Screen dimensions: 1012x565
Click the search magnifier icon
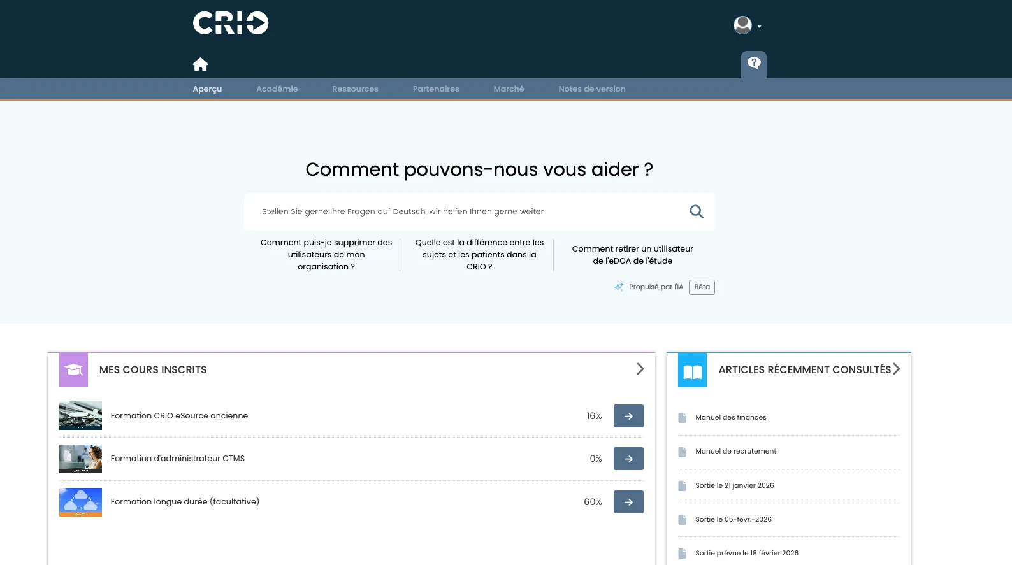pyautogui.click(x=697, y=211)
